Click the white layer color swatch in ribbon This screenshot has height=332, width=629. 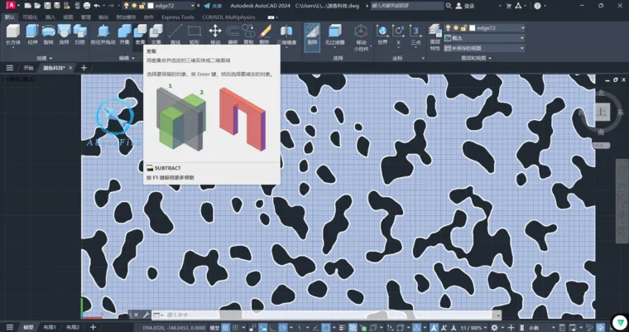point(472,28)
